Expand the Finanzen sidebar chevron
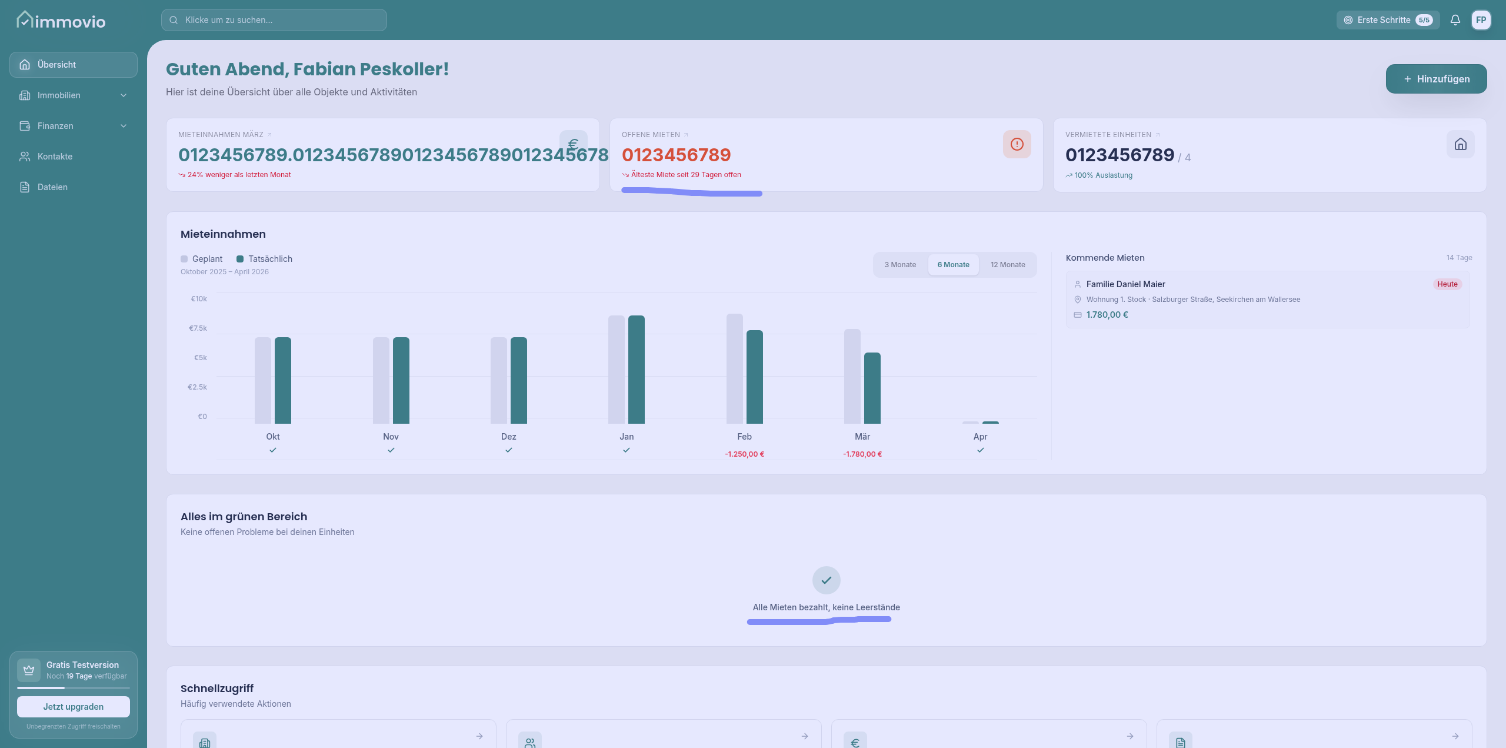The width and height of the screenshot is (1506, 748). (124, 126)
